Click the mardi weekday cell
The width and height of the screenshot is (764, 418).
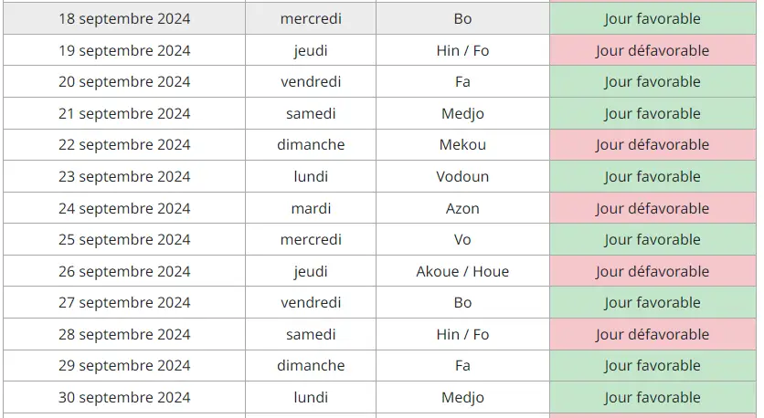click(x=311, y=208)
